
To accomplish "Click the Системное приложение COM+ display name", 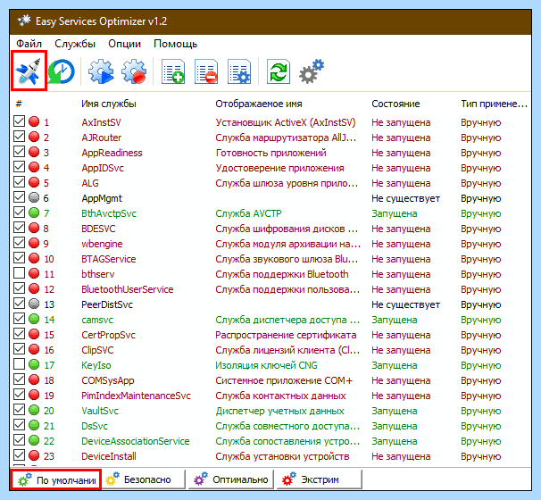I will pyautogui.click(x=284, y=380).
